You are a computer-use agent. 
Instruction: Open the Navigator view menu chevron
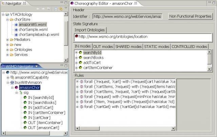pos(66,8)
